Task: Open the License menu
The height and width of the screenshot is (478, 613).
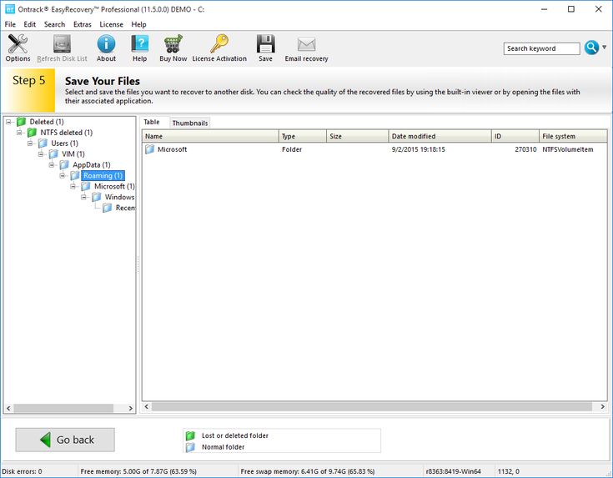Action: click(x=111, y=24)
